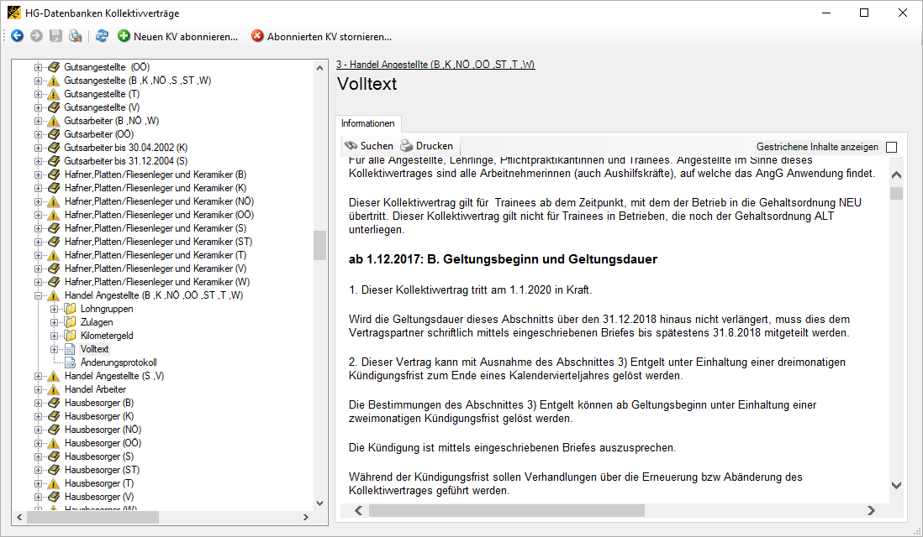Click the Drucken button
The width and height of the screenshot is (923, 537).
[426, 146]
